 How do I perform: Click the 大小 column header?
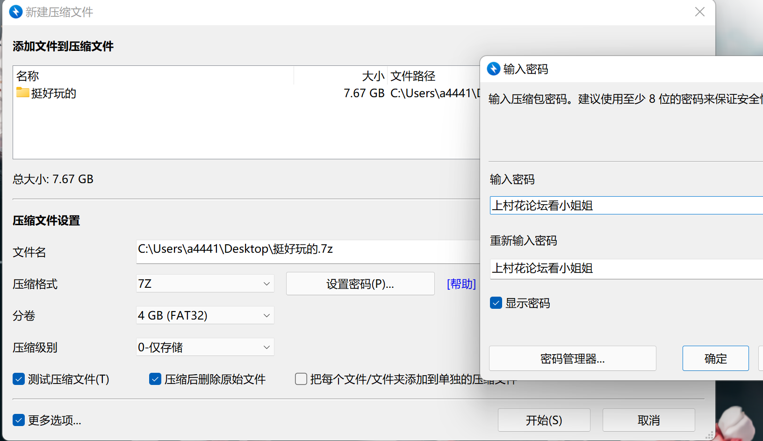tap(373, 76)
